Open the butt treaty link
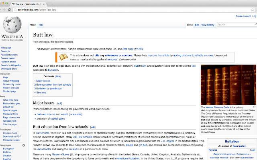This screenshot has width=257, height=160. point(140,66)
